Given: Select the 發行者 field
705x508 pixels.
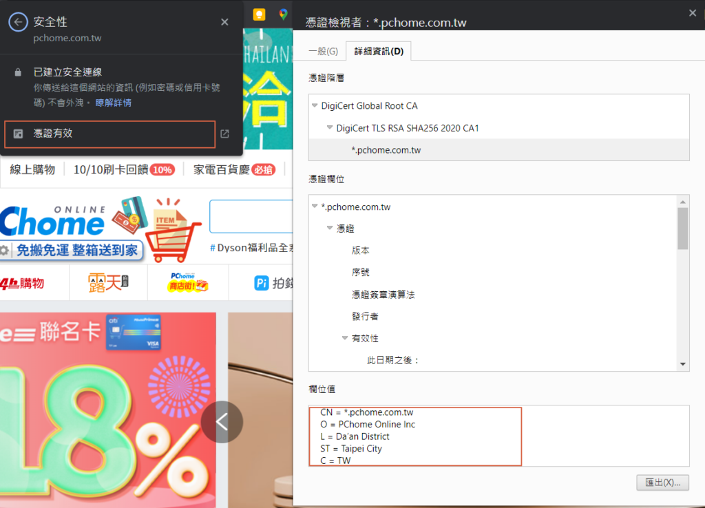Looking at the screenshot, I should click(x=365, y=317).
